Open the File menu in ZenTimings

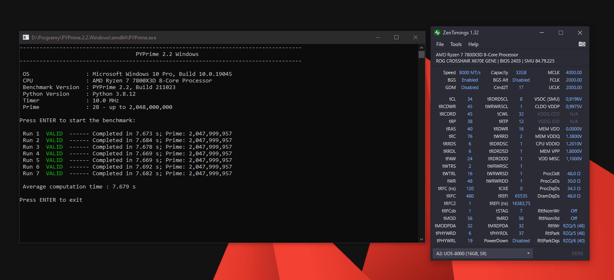tap(440, 44)
